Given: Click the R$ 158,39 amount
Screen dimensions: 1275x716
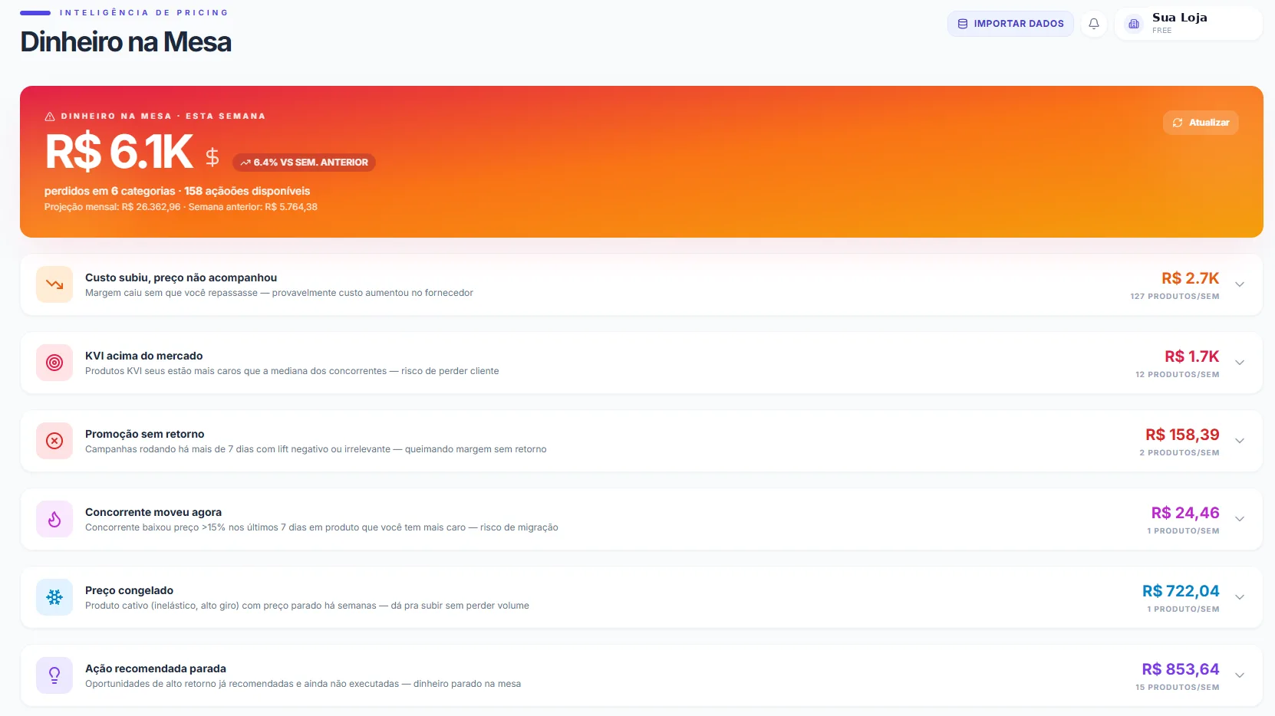Looking at the screenshot, I should point(1182,435).
